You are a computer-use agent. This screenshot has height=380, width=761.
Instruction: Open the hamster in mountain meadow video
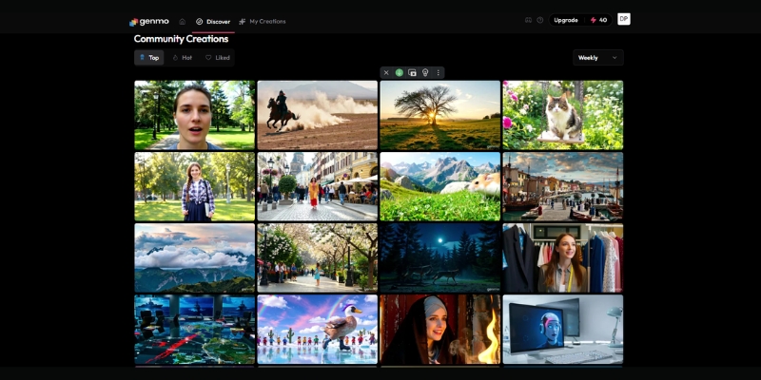(440, 186)
